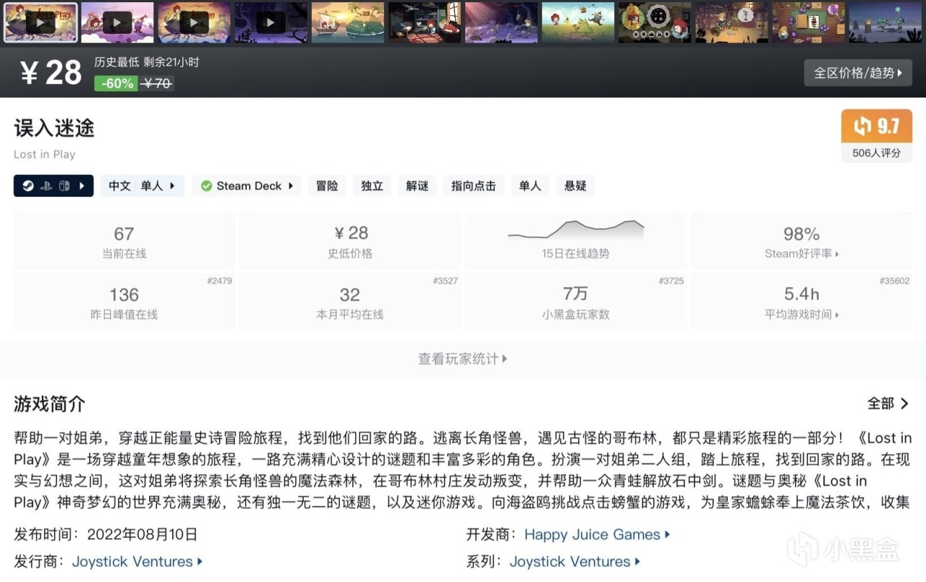Select the 单人 tag next to 悬疑
This screenshot has width=926, height=582.
coord(530,186)
